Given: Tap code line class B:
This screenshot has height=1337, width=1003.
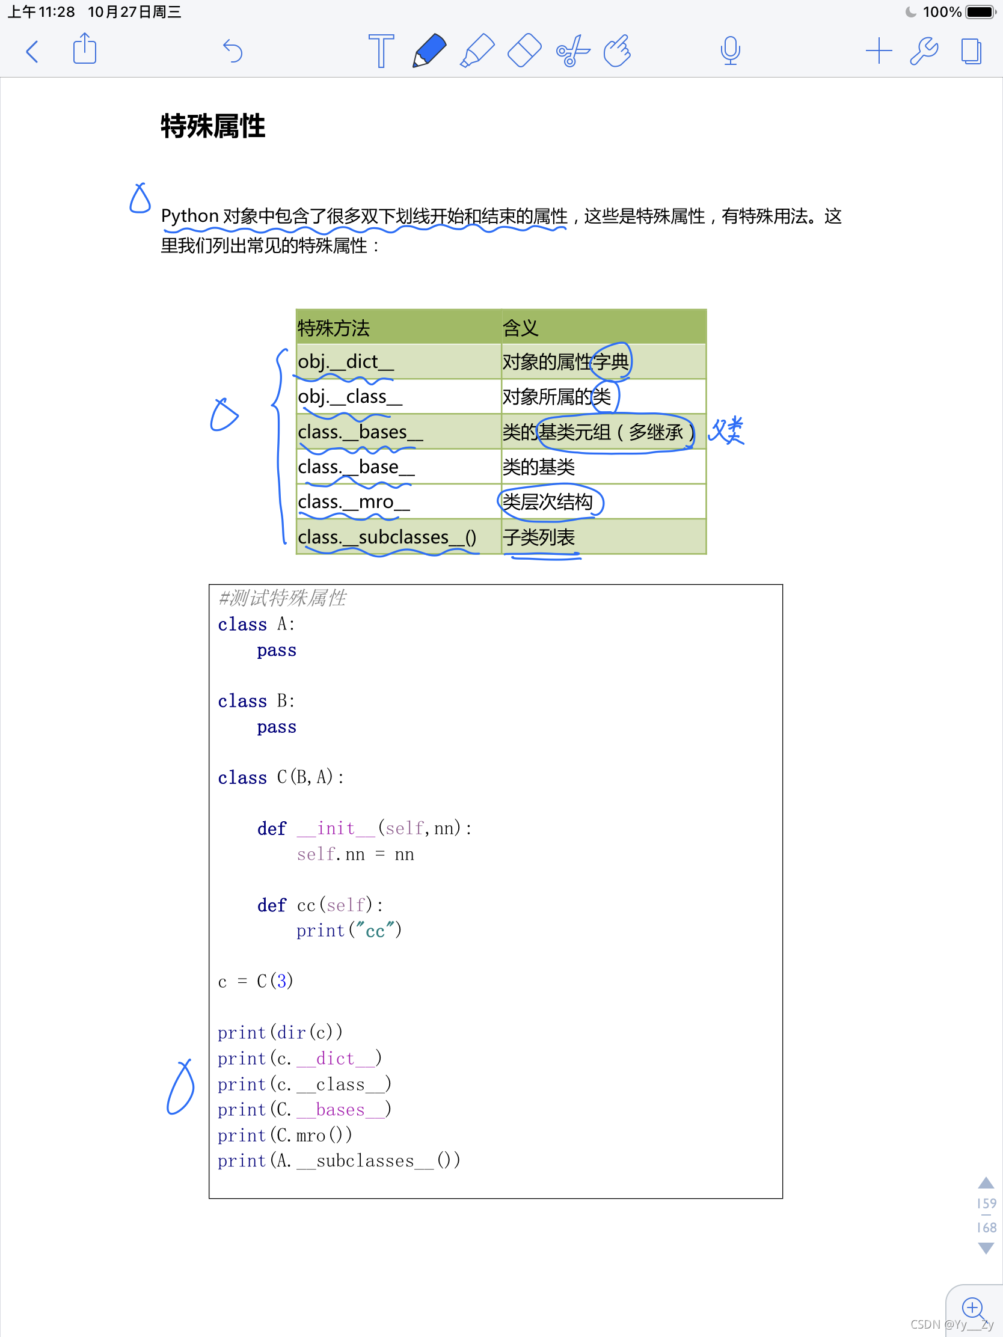Looking at the screenshot, I should click(256, 701).
